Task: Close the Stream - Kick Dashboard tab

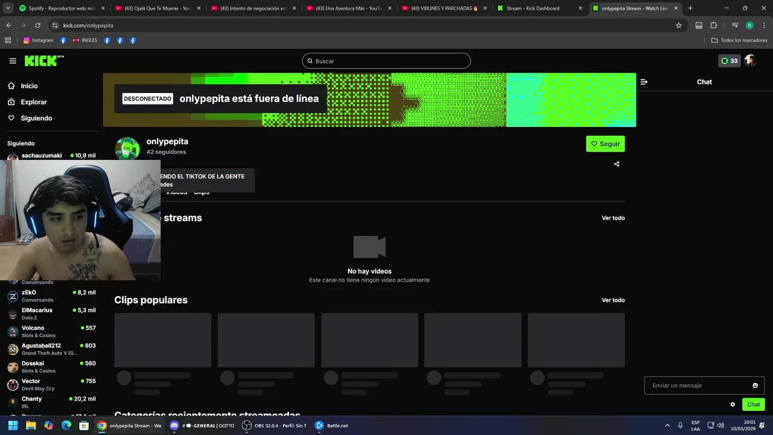Action: (580, 8)
